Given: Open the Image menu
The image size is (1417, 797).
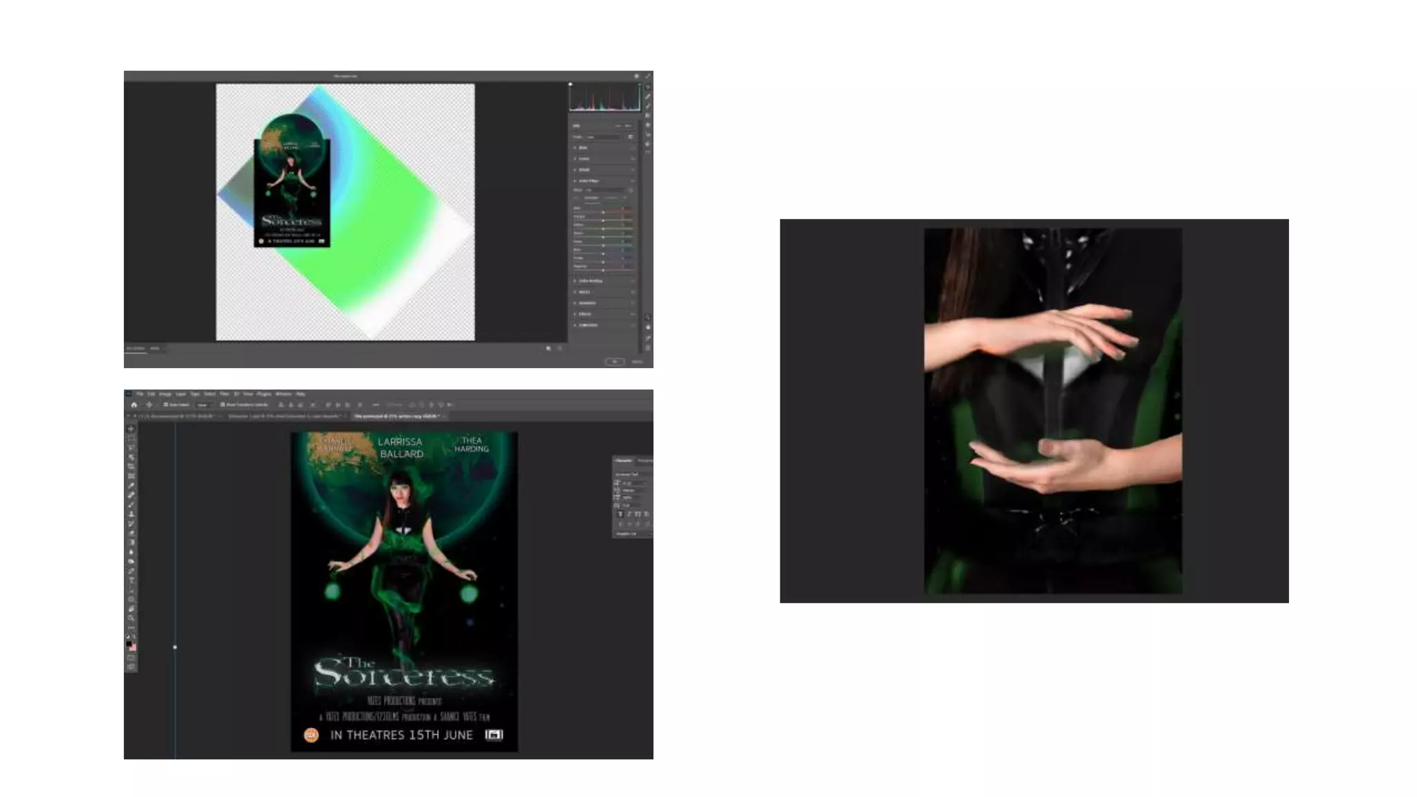Looking at the screenshot, I should (x=165, y=394).
